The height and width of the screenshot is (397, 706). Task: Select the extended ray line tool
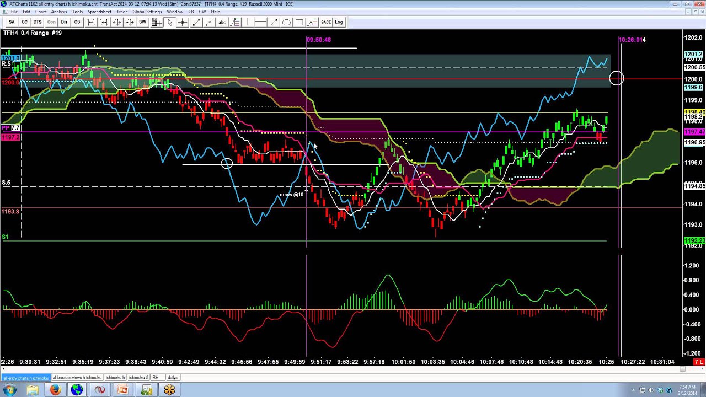click(209, 22)
